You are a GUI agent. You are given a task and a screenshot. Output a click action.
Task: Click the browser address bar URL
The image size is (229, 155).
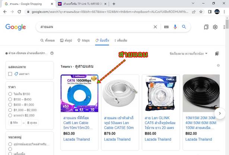(x=110, y=12)
